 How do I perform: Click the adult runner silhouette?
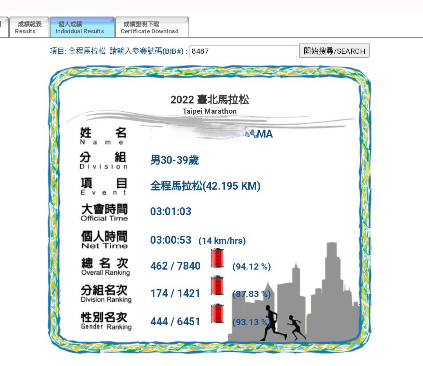(x=272, y=322)
